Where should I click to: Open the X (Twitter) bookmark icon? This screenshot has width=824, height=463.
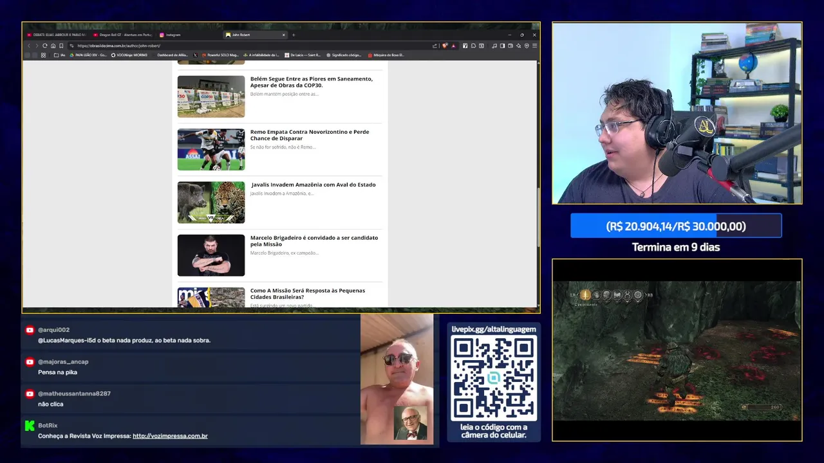(x=195, y=55)
